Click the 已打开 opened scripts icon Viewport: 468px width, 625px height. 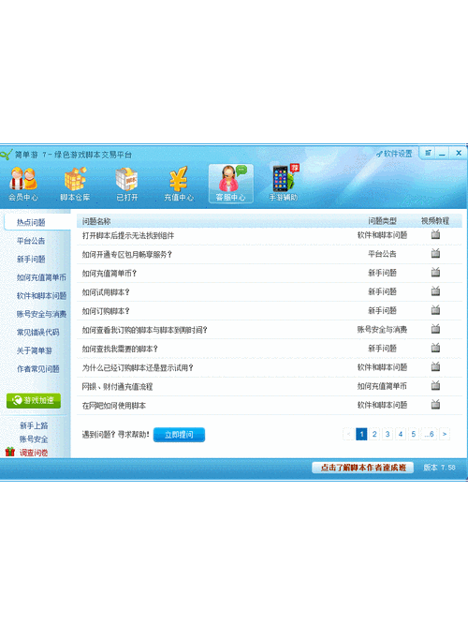pyautogui.click(x=127, y=185)
